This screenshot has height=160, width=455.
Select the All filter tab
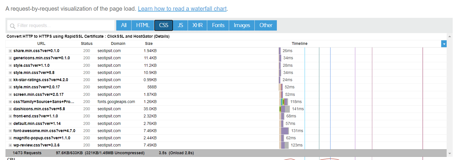124,25
